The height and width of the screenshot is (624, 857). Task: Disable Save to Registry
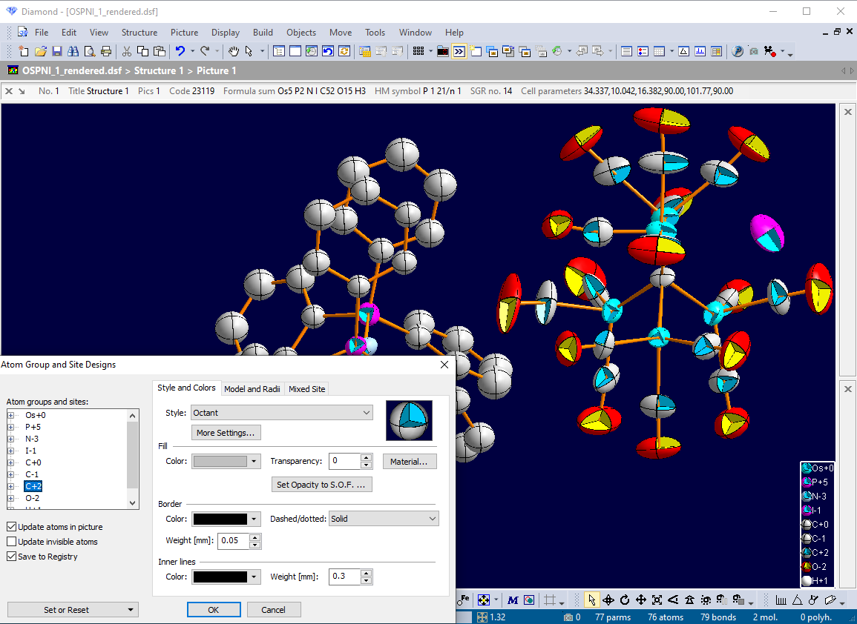(13, 555)
